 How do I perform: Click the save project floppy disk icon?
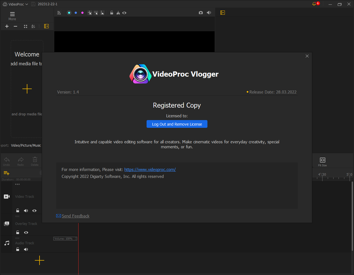(x=33, y=4)
